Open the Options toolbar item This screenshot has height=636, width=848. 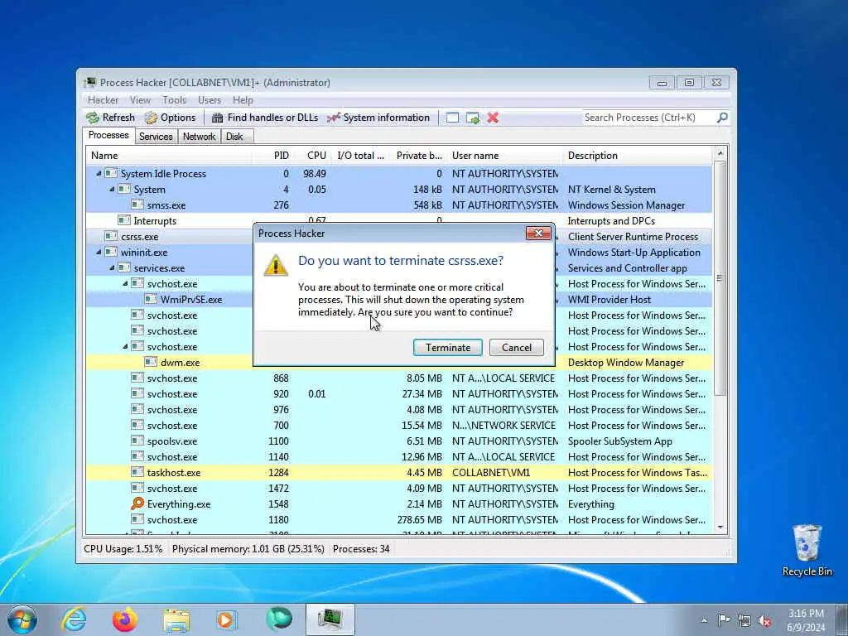pyautogui.click(x=170, y=118)
